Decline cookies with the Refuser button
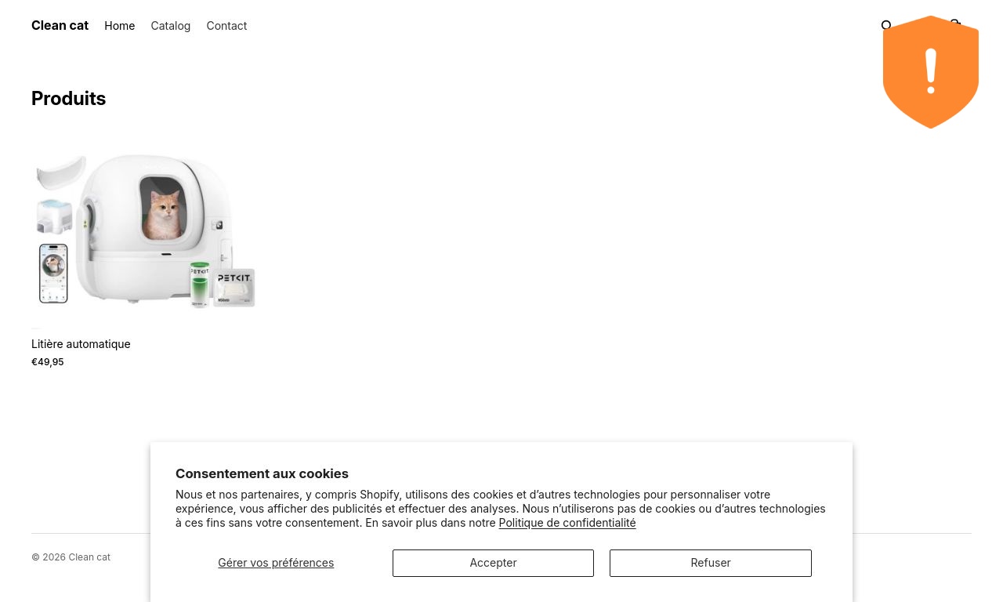This screenshot has width=1003, height=602. pos(711,563)
